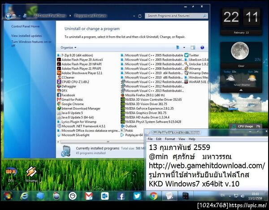
Task: Select Google Chrome in program list
Action: (x=70, y=104)
